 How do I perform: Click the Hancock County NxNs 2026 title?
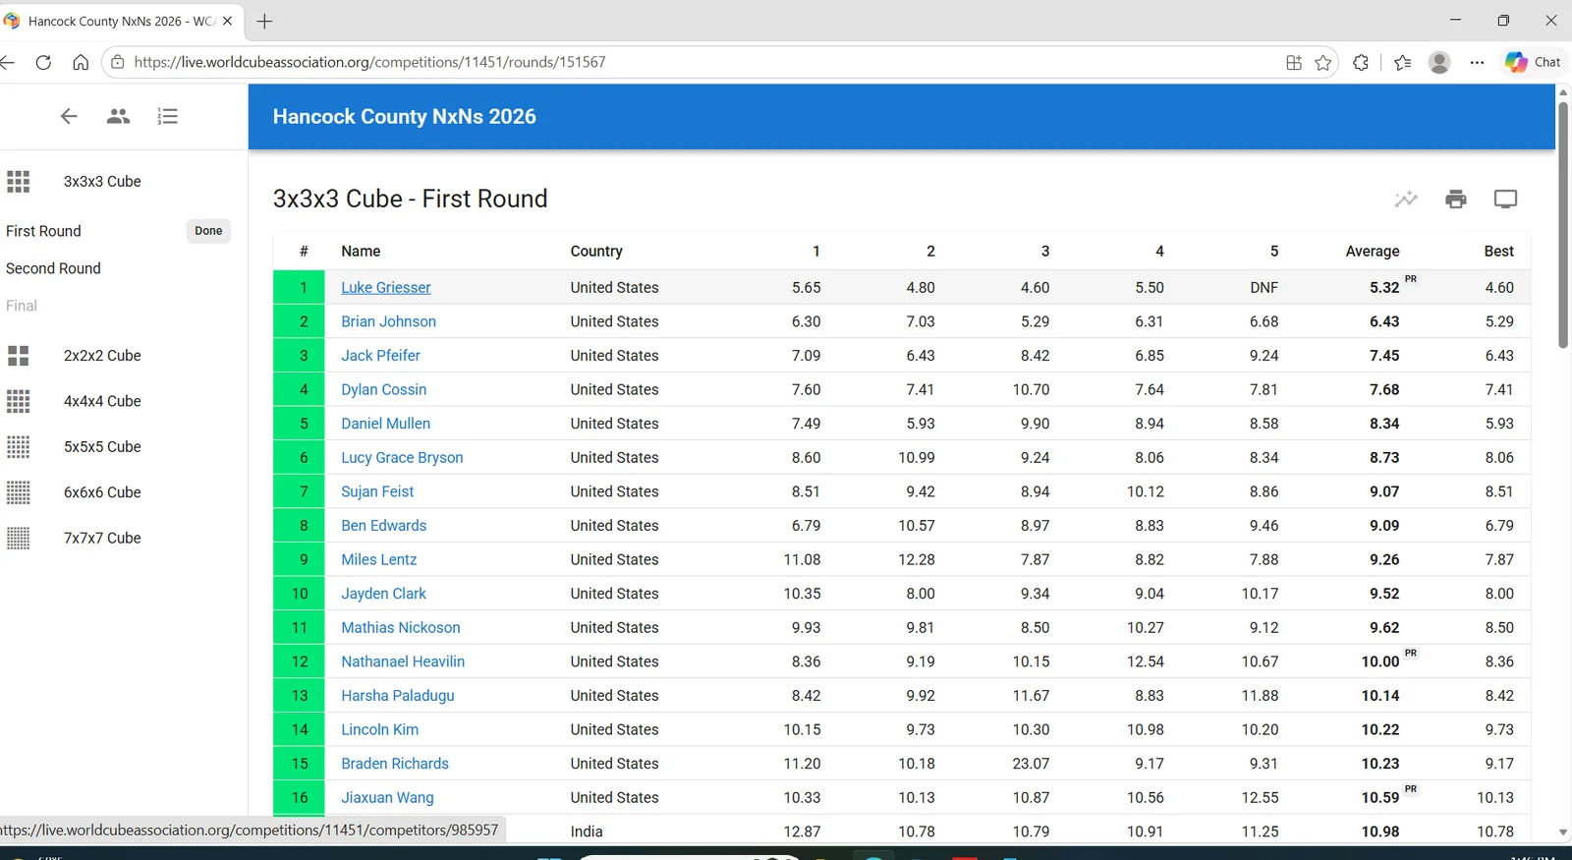(405, 116)
